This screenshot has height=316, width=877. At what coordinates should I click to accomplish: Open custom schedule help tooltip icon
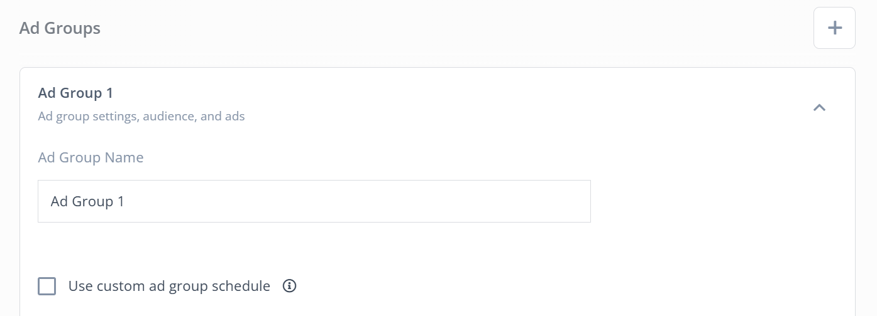pos(289,286)
